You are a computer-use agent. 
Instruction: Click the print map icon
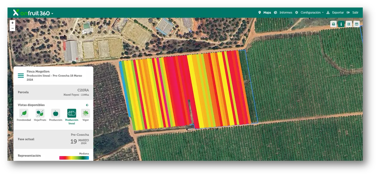(x=333, y=24)
